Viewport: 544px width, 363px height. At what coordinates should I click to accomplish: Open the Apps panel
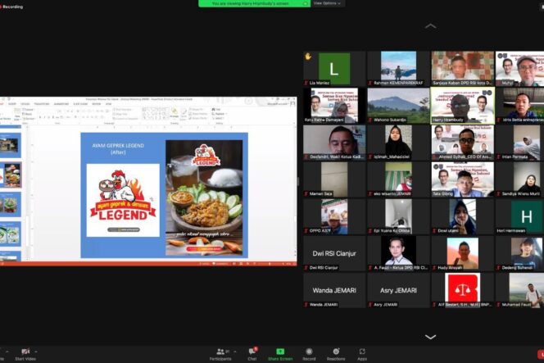(361, 353)
